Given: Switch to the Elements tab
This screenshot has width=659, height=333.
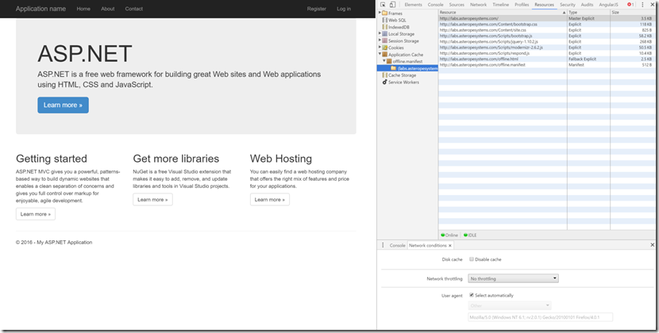Looking at the screenshot, I should 413,5.
